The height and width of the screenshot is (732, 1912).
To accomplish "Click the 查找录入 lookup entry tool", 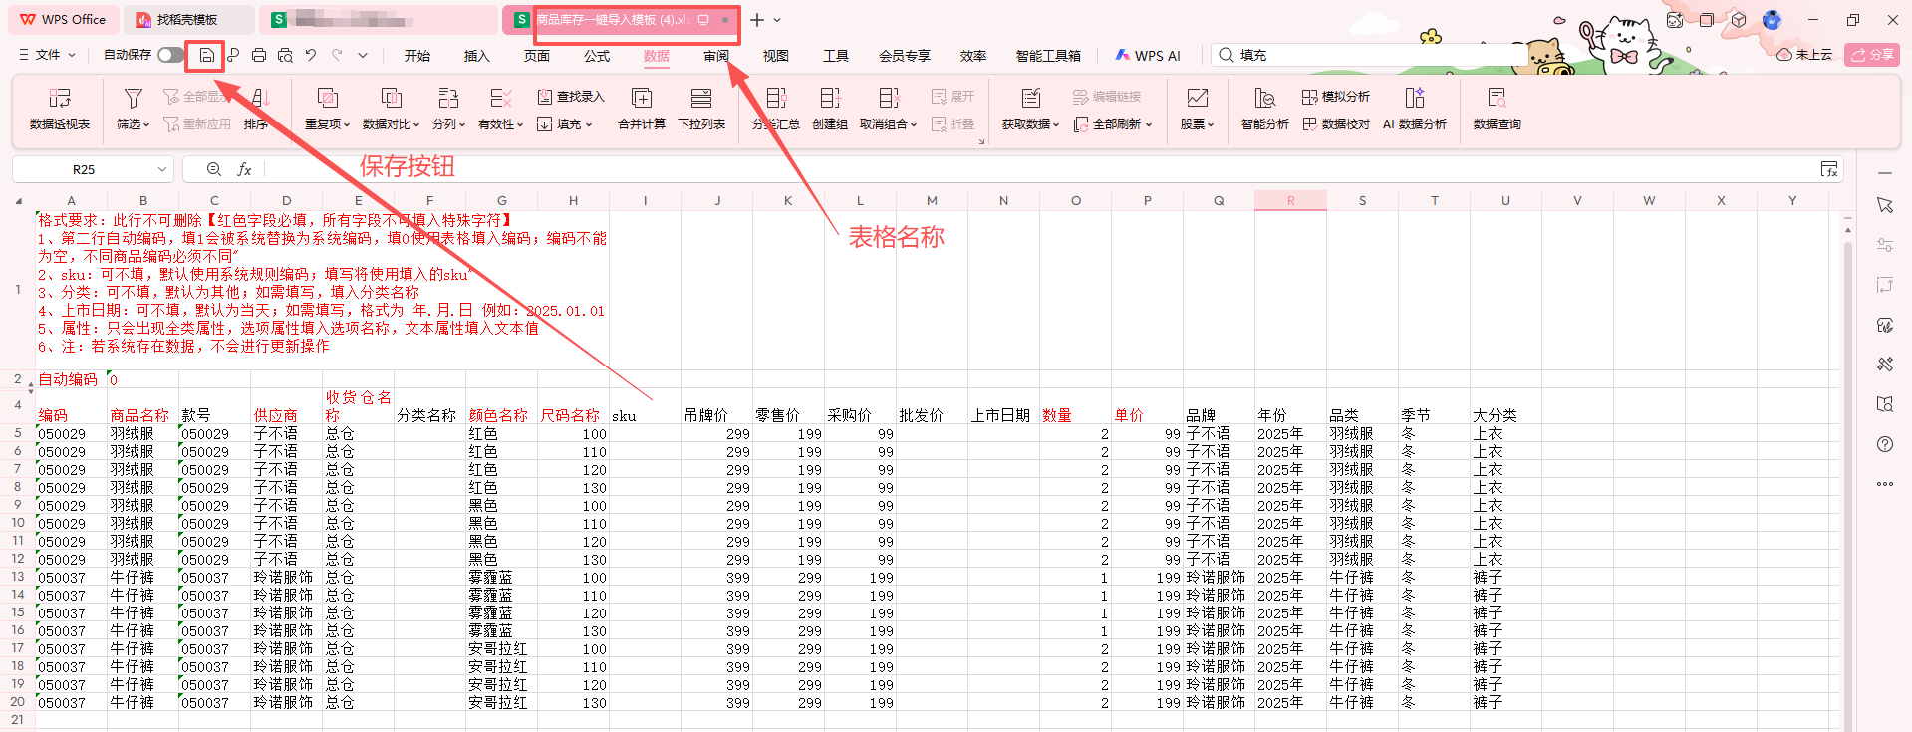I will (571, 97).
